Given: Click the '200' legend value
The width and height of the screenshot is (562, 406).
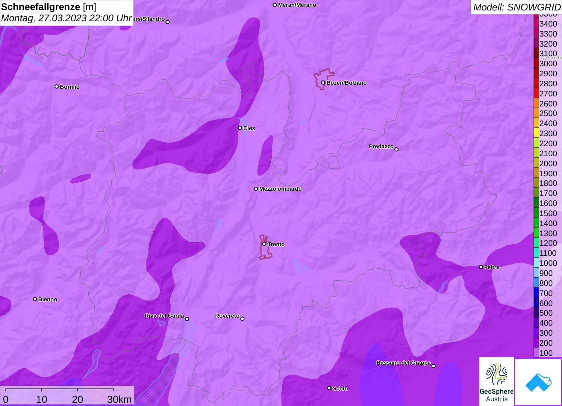Looking at the screenshot, I should point(546,343).
